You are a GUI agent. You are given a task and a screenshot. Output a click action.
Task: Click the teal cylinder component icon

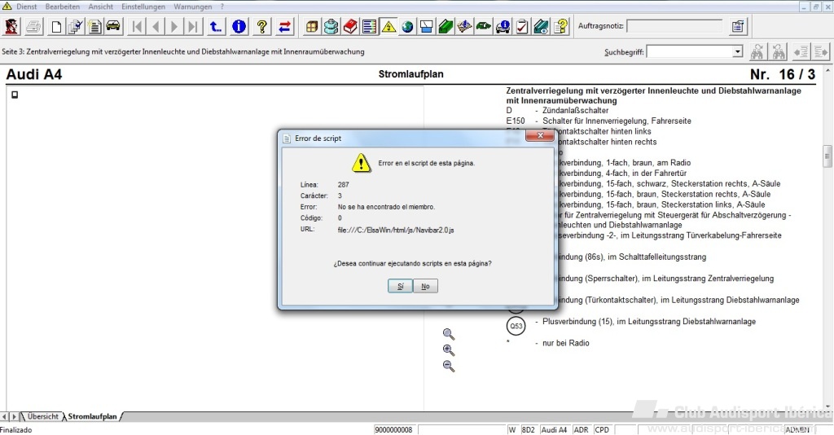331,26
